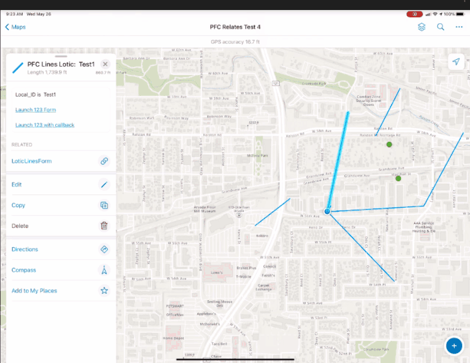Tap the McIlvoy Park map label
Image resolution: width=470 pixels, height=363 pixels.
257,156
